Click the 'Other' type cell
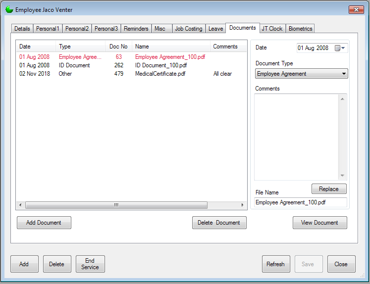Image resolution: width=370 pixels, height=284 pixels. point(65,74)
